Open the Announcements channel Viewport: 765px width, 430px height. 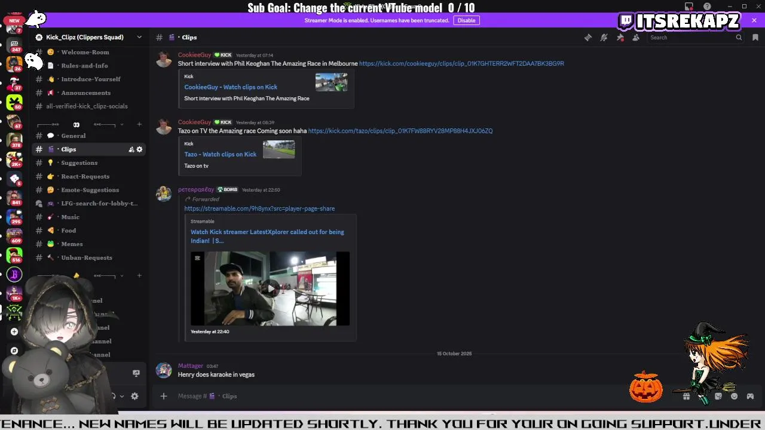tap(88, 93)
